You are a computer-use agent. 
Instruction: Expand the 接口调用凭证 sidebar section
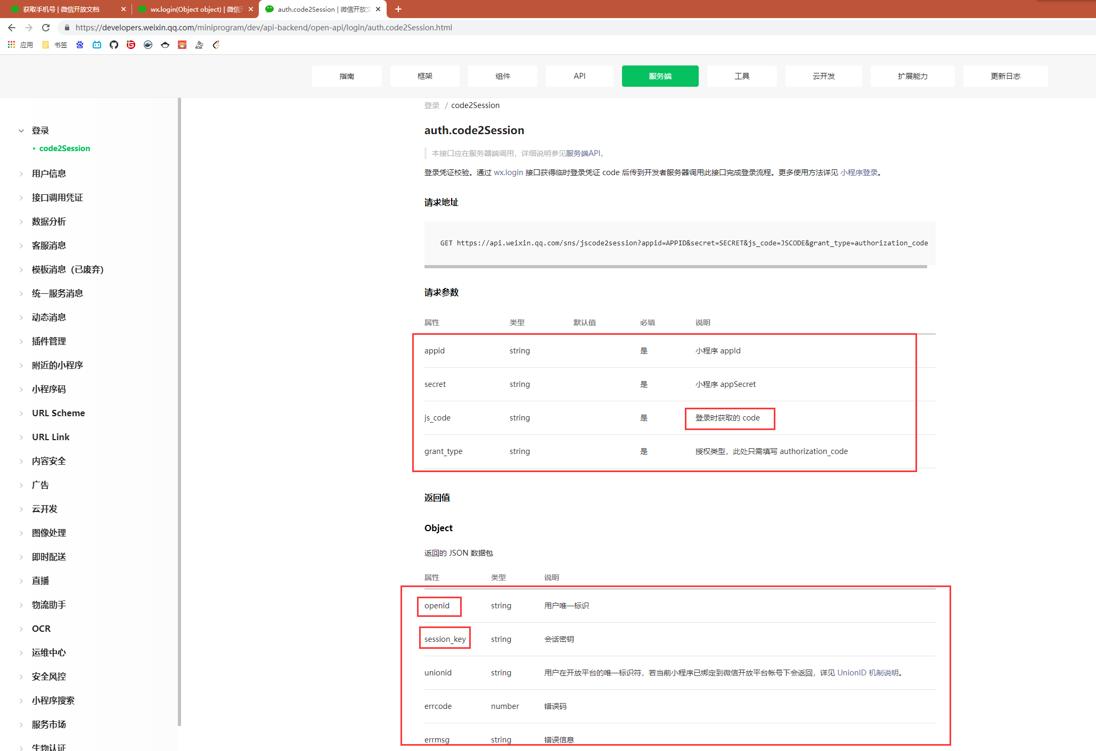coord(21,198)
